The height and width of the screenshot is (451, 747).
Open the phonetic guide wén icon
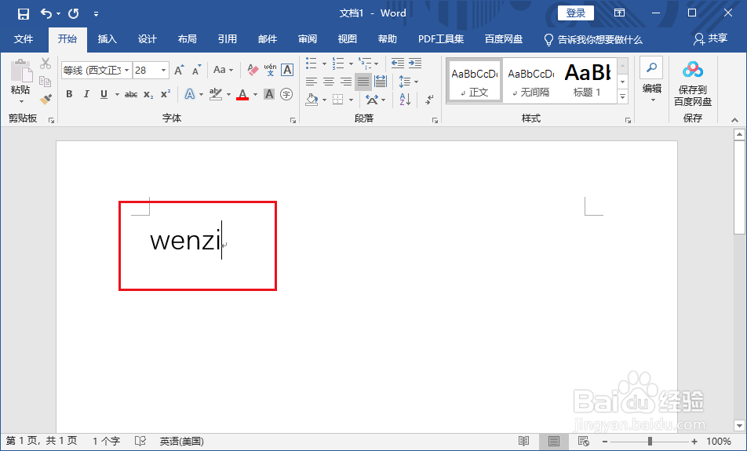tap(270, 70)
